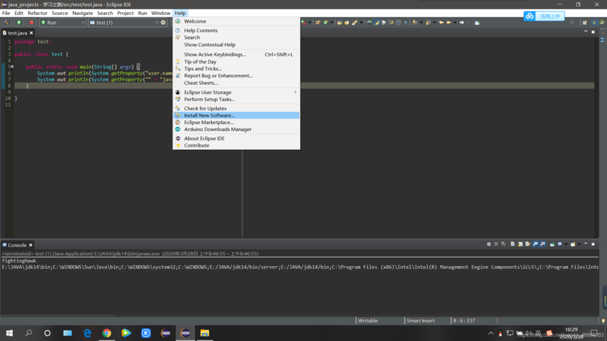Viewport: 607px width, 341px height.
Task: Toggle Show Console on Standard Error
Action: point(542,244)
